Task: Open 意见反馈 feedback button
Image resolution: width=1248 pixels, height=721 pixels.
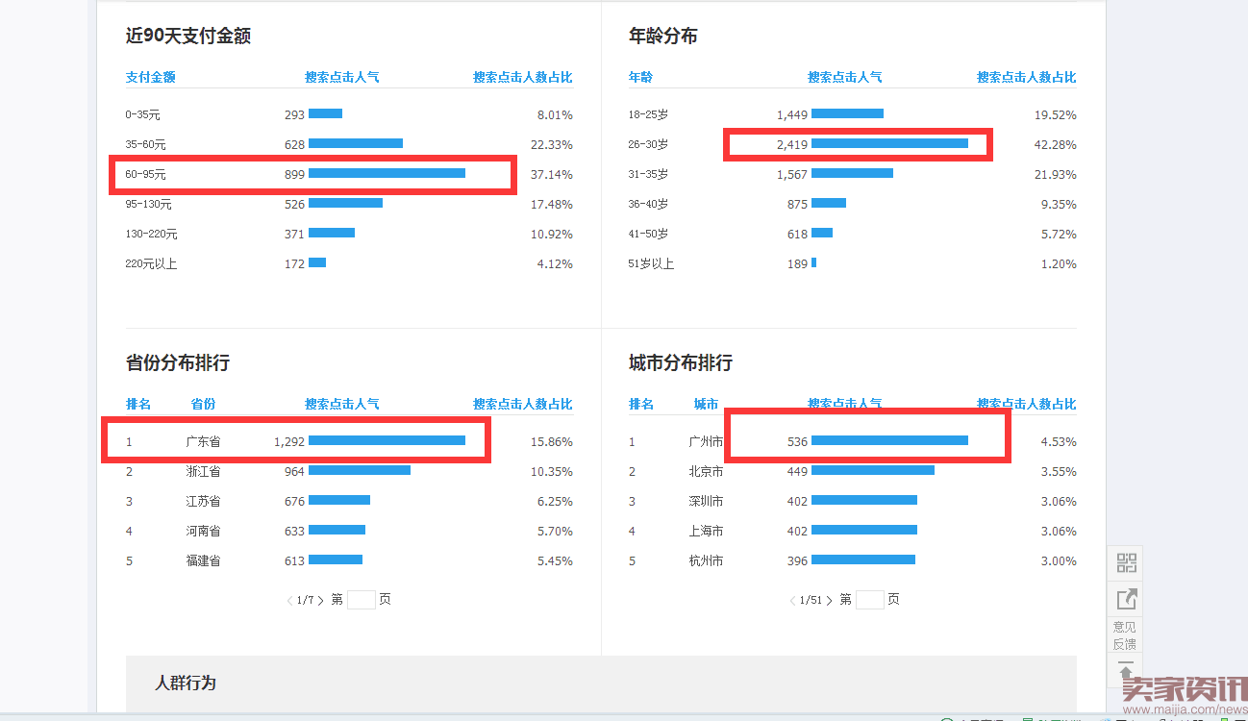Action: tap(1126, 635)
